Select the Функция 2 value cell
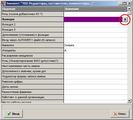The image size is (133, 120). [95, 25]
